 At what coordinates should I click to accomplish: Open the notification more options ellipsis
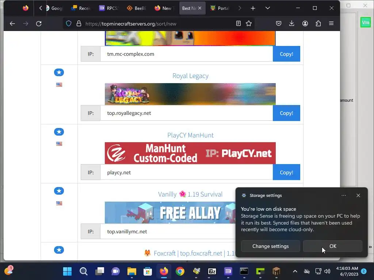click(344, 195)
